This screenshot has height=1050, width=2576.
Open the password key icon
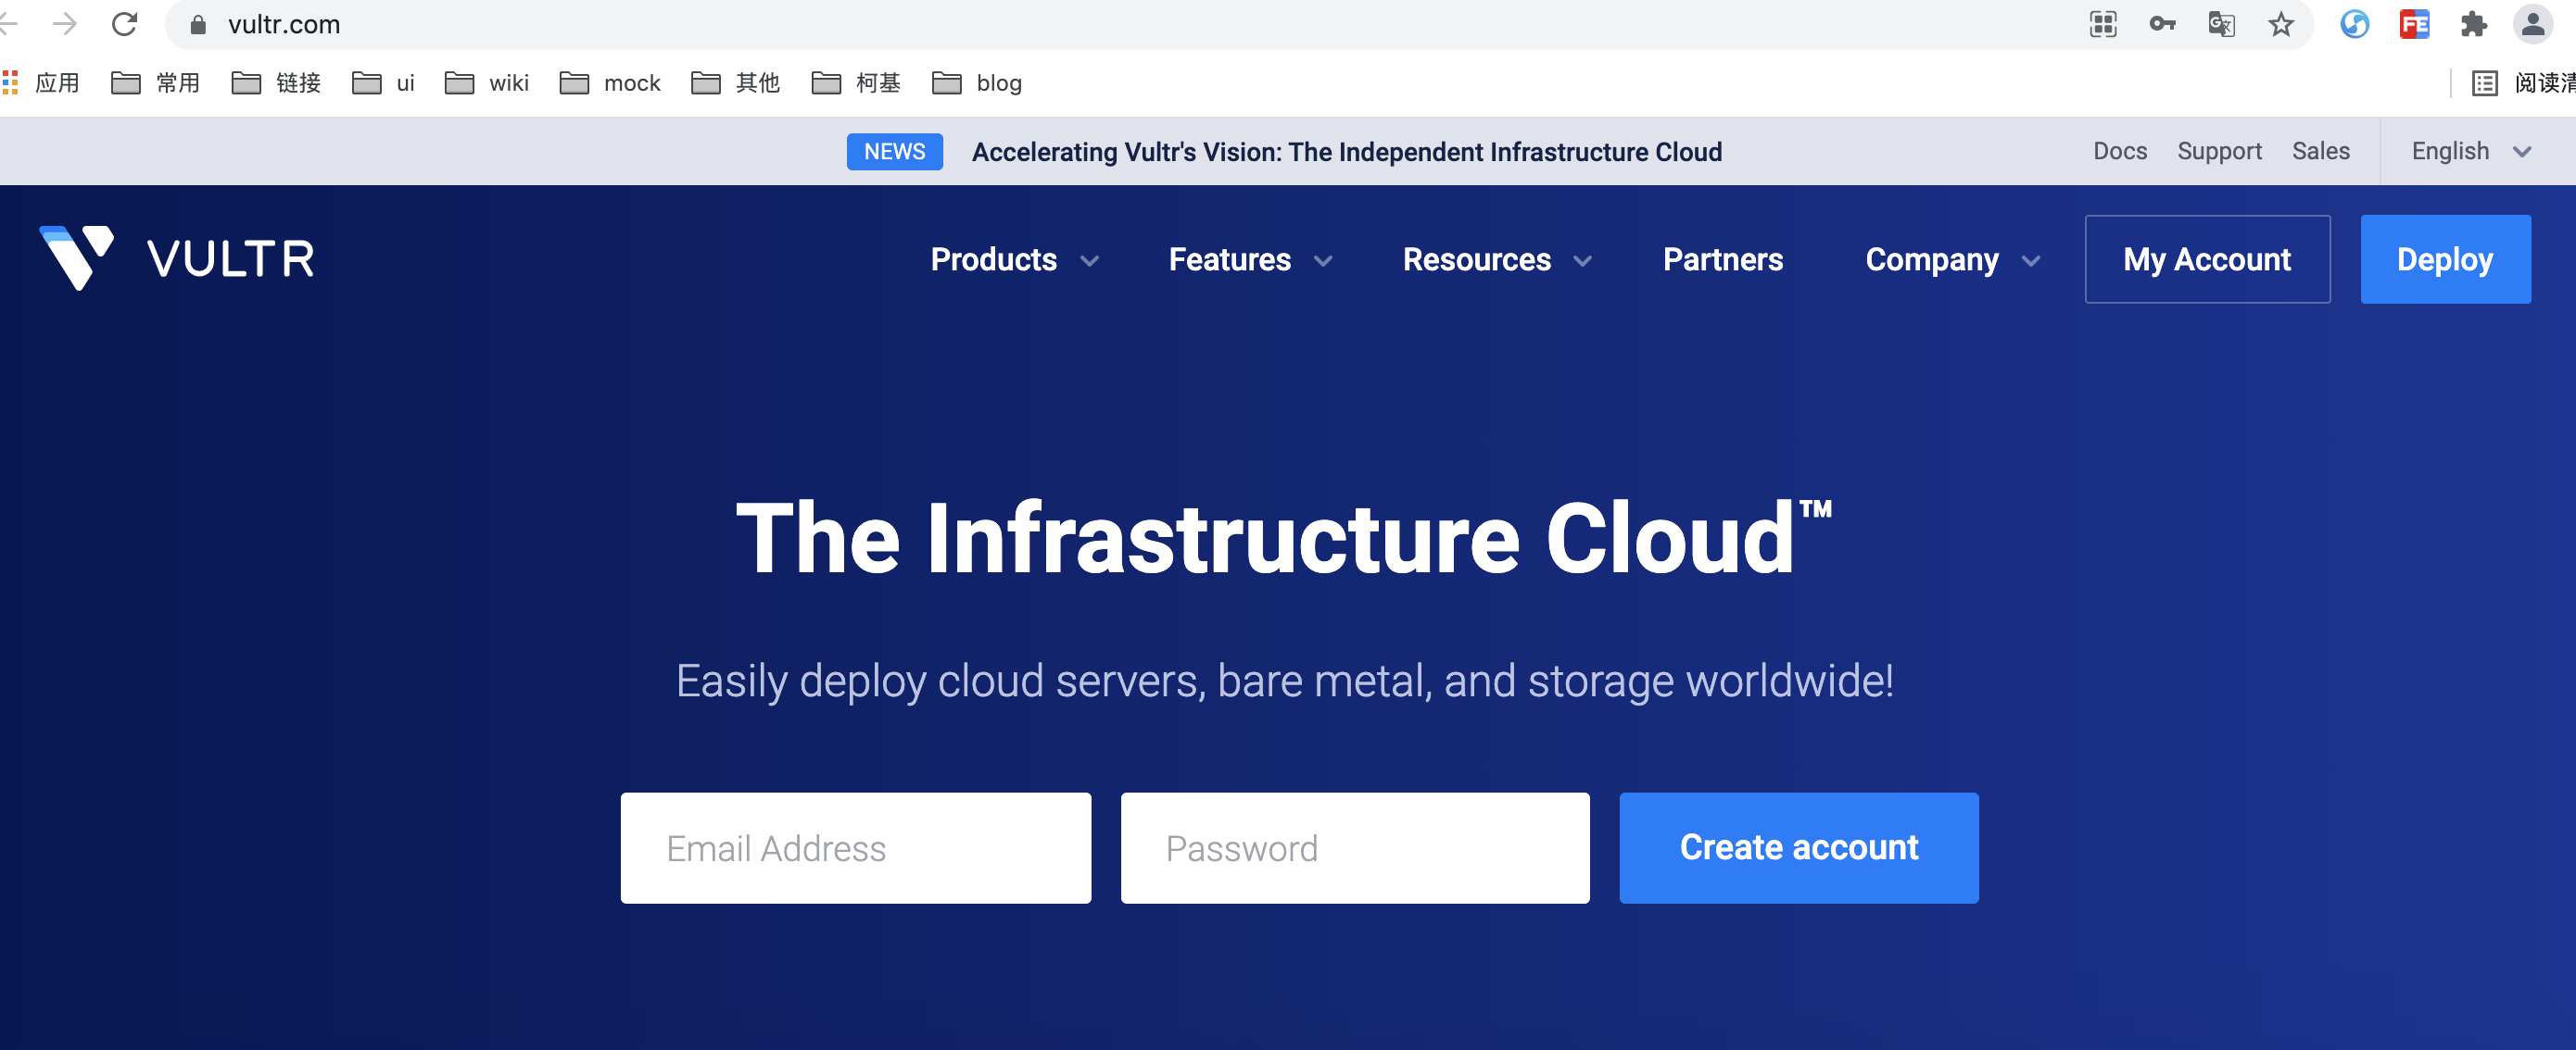pos(2162,24)
